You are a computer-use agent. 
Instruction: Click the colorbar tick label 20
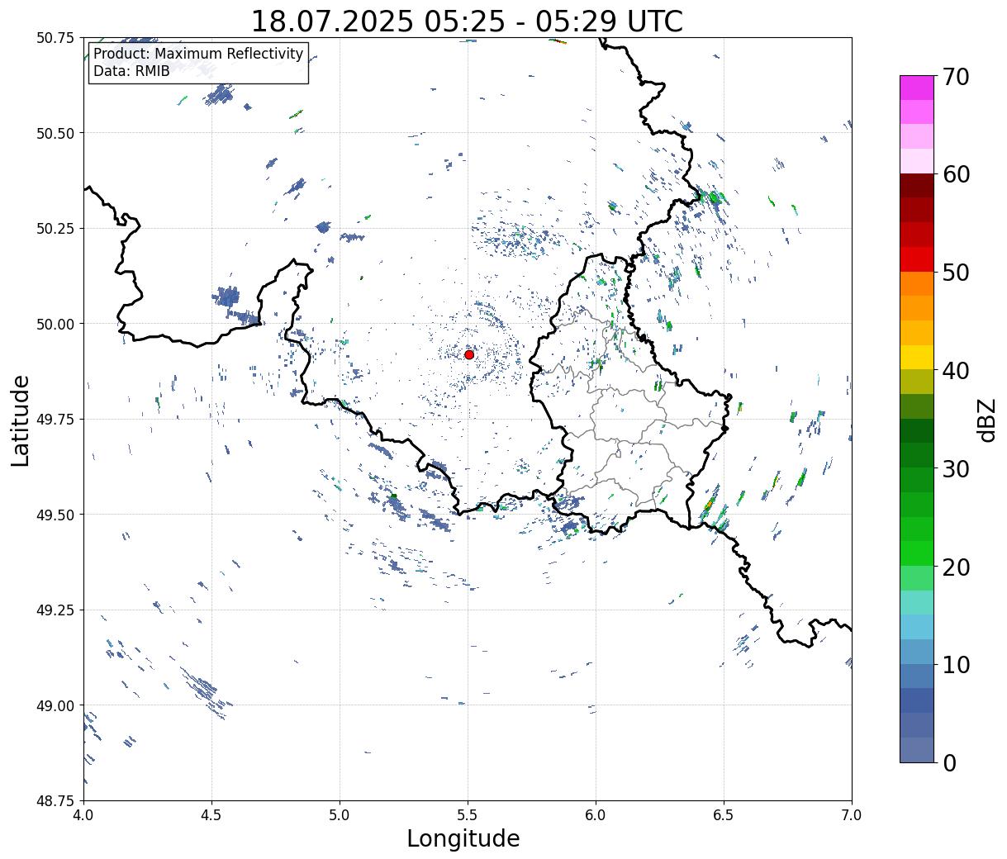click(x=955, y=567)
